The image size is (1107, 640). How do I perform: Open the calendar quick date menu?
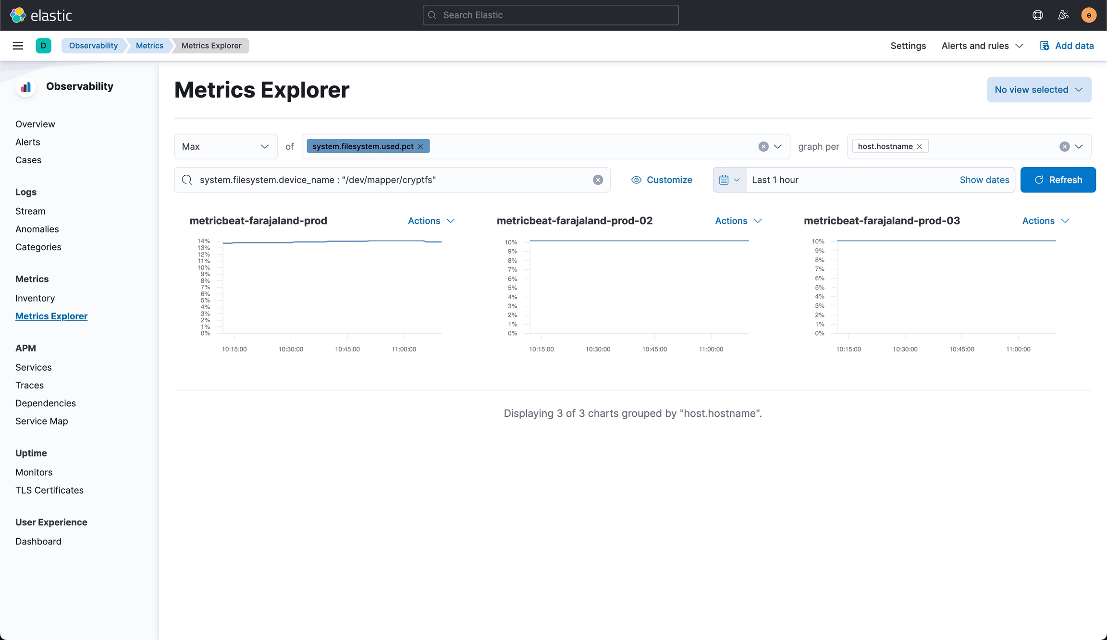tap(729, 180)
